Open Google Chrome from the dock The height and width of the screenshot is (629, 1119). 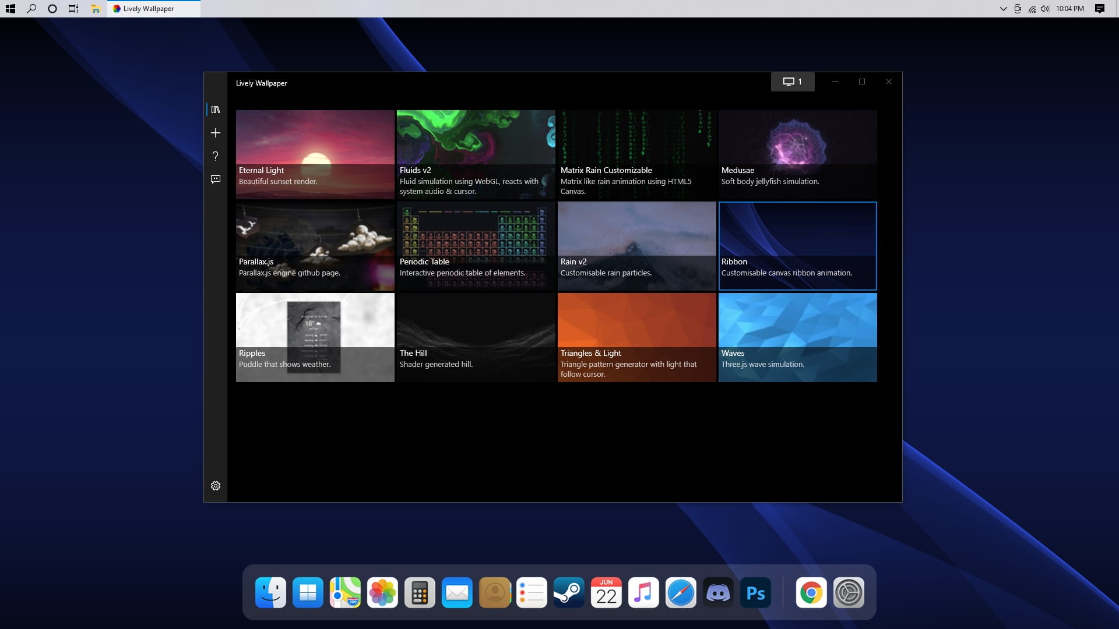[x=811, y=593]
